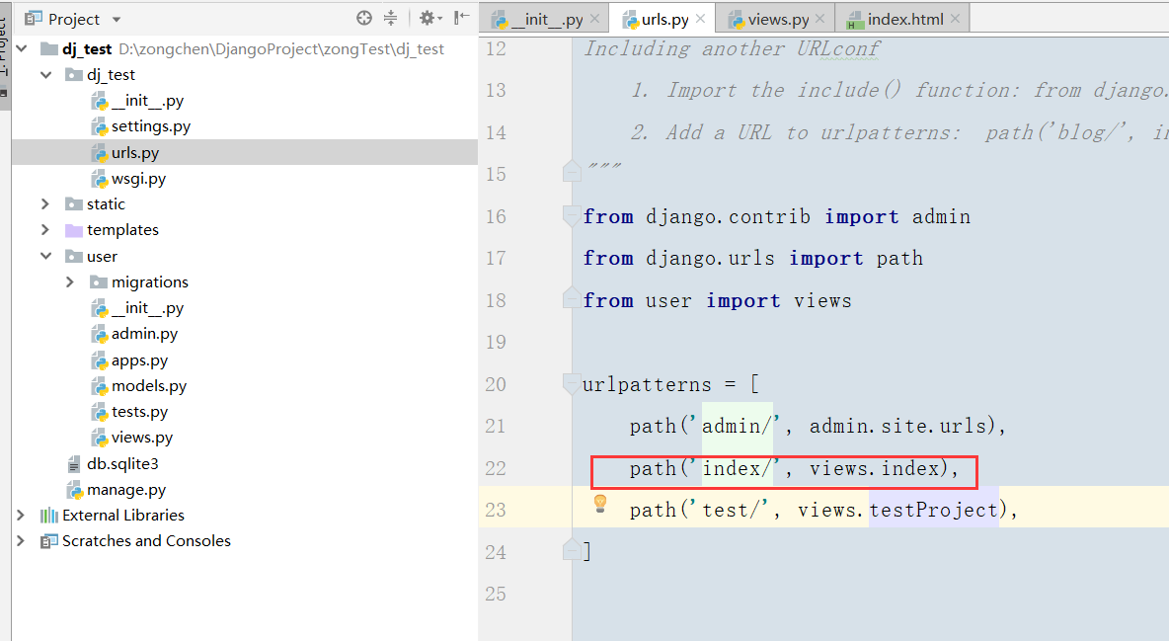Expand the migrations folder
This screenshot has width=1169, height=641.
pyautogui.click(x=70, y=282)
